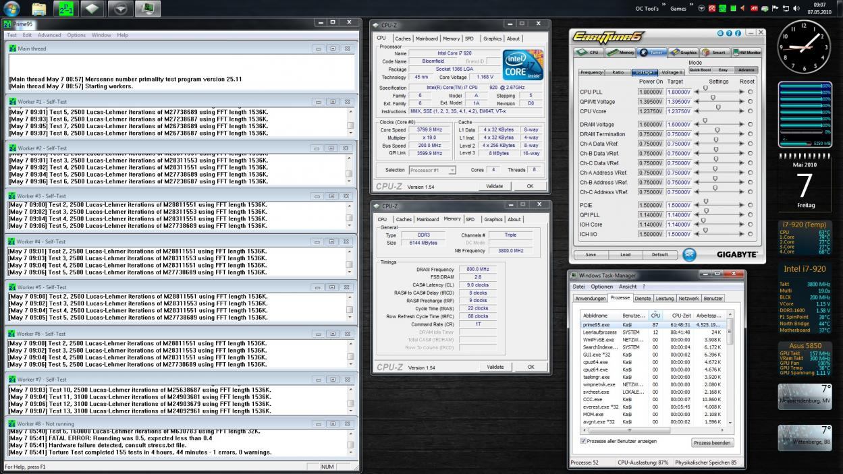Open the Processor #1 selection dropdown in CPU-Z

coord(433,170)
